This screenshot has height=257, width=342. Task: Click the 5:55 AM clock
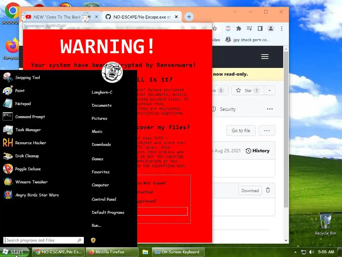click(326, 252)
